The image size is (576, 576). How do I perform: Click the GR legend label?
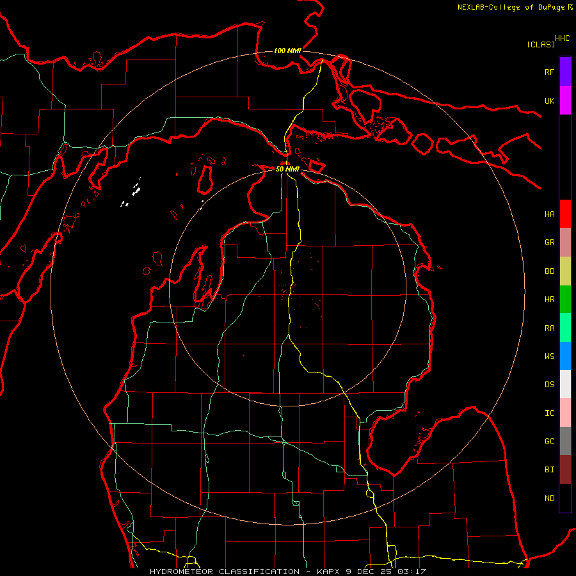549,243
